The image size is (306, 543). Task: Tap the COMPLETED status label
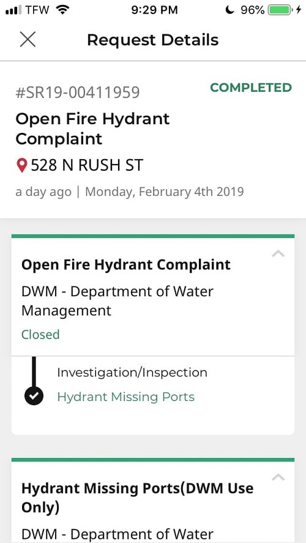click(x=251, y=88)
